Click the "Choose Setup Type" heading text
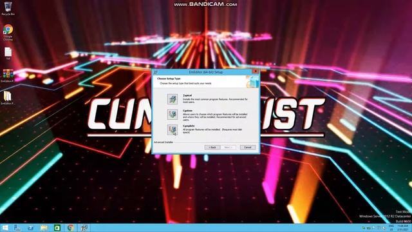The height and width of the screenshot is (232, 412). pyautogui.click(x=169, y=79)
